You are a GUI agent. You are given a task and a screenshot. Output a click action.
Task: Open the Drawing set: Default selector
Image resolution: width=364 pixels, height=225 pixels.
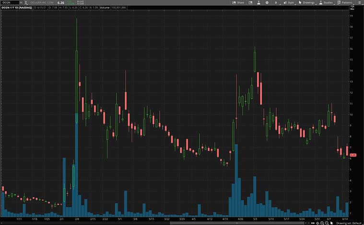point(349,223)
